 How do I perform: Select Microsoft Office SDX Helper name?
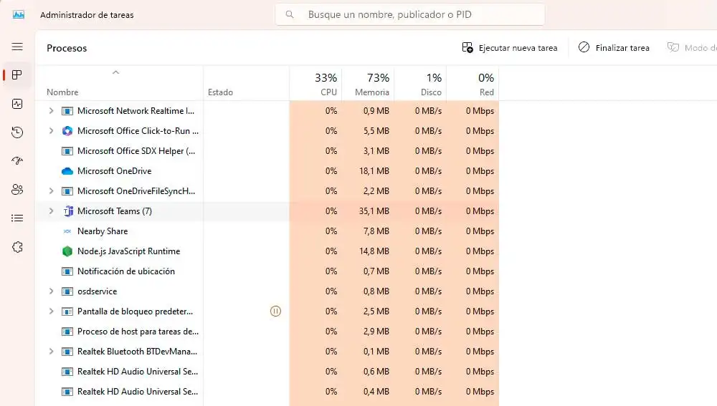point(136,151)
